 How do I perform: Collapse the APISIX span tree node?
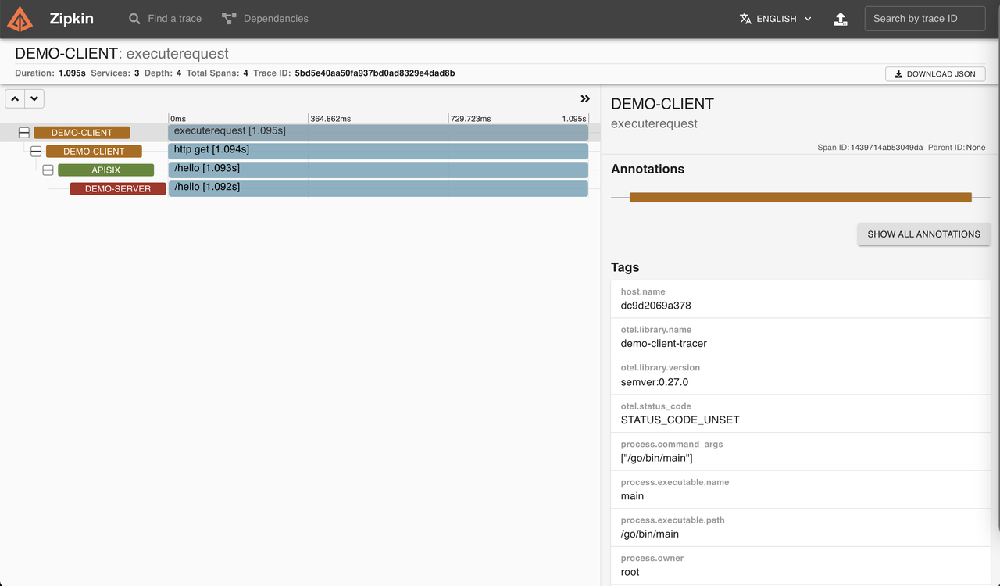[x=48, y=170]
